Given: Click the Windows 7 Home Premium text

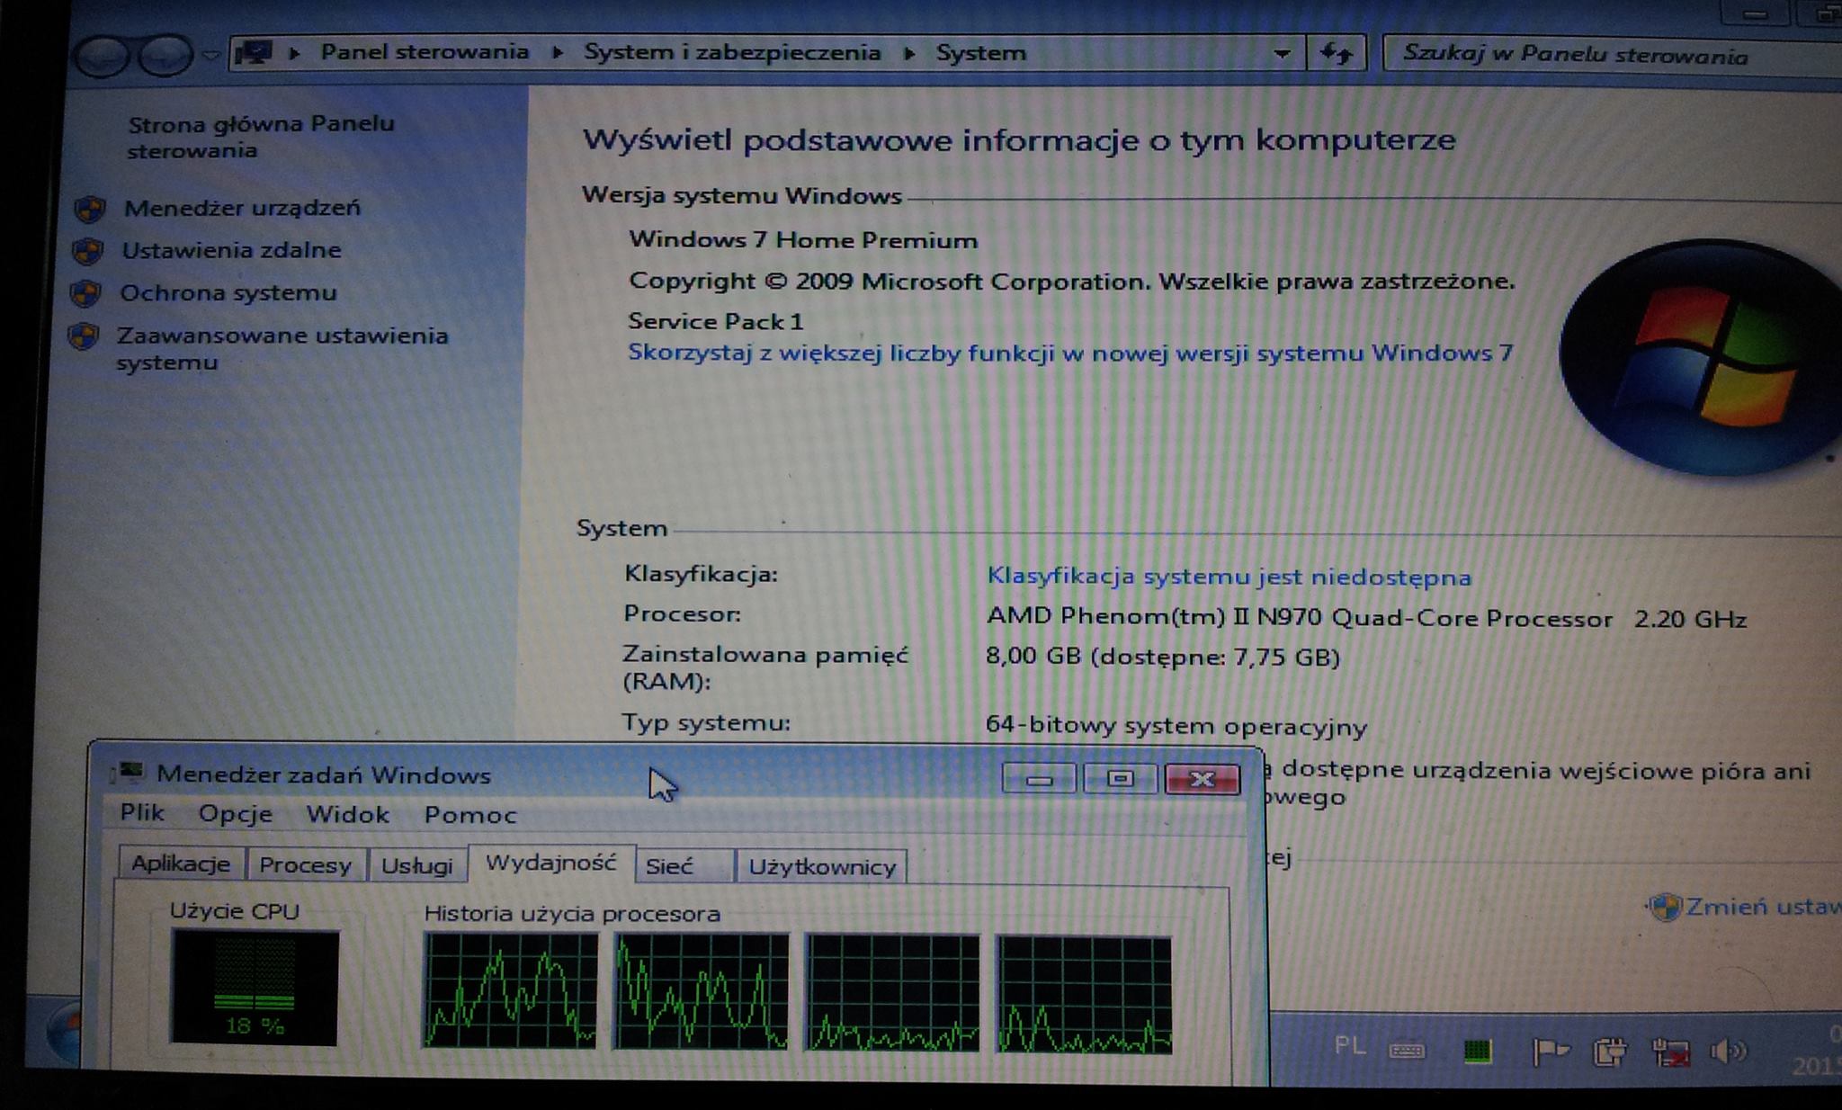Looking at the screenshot, I should coord(803,240).
